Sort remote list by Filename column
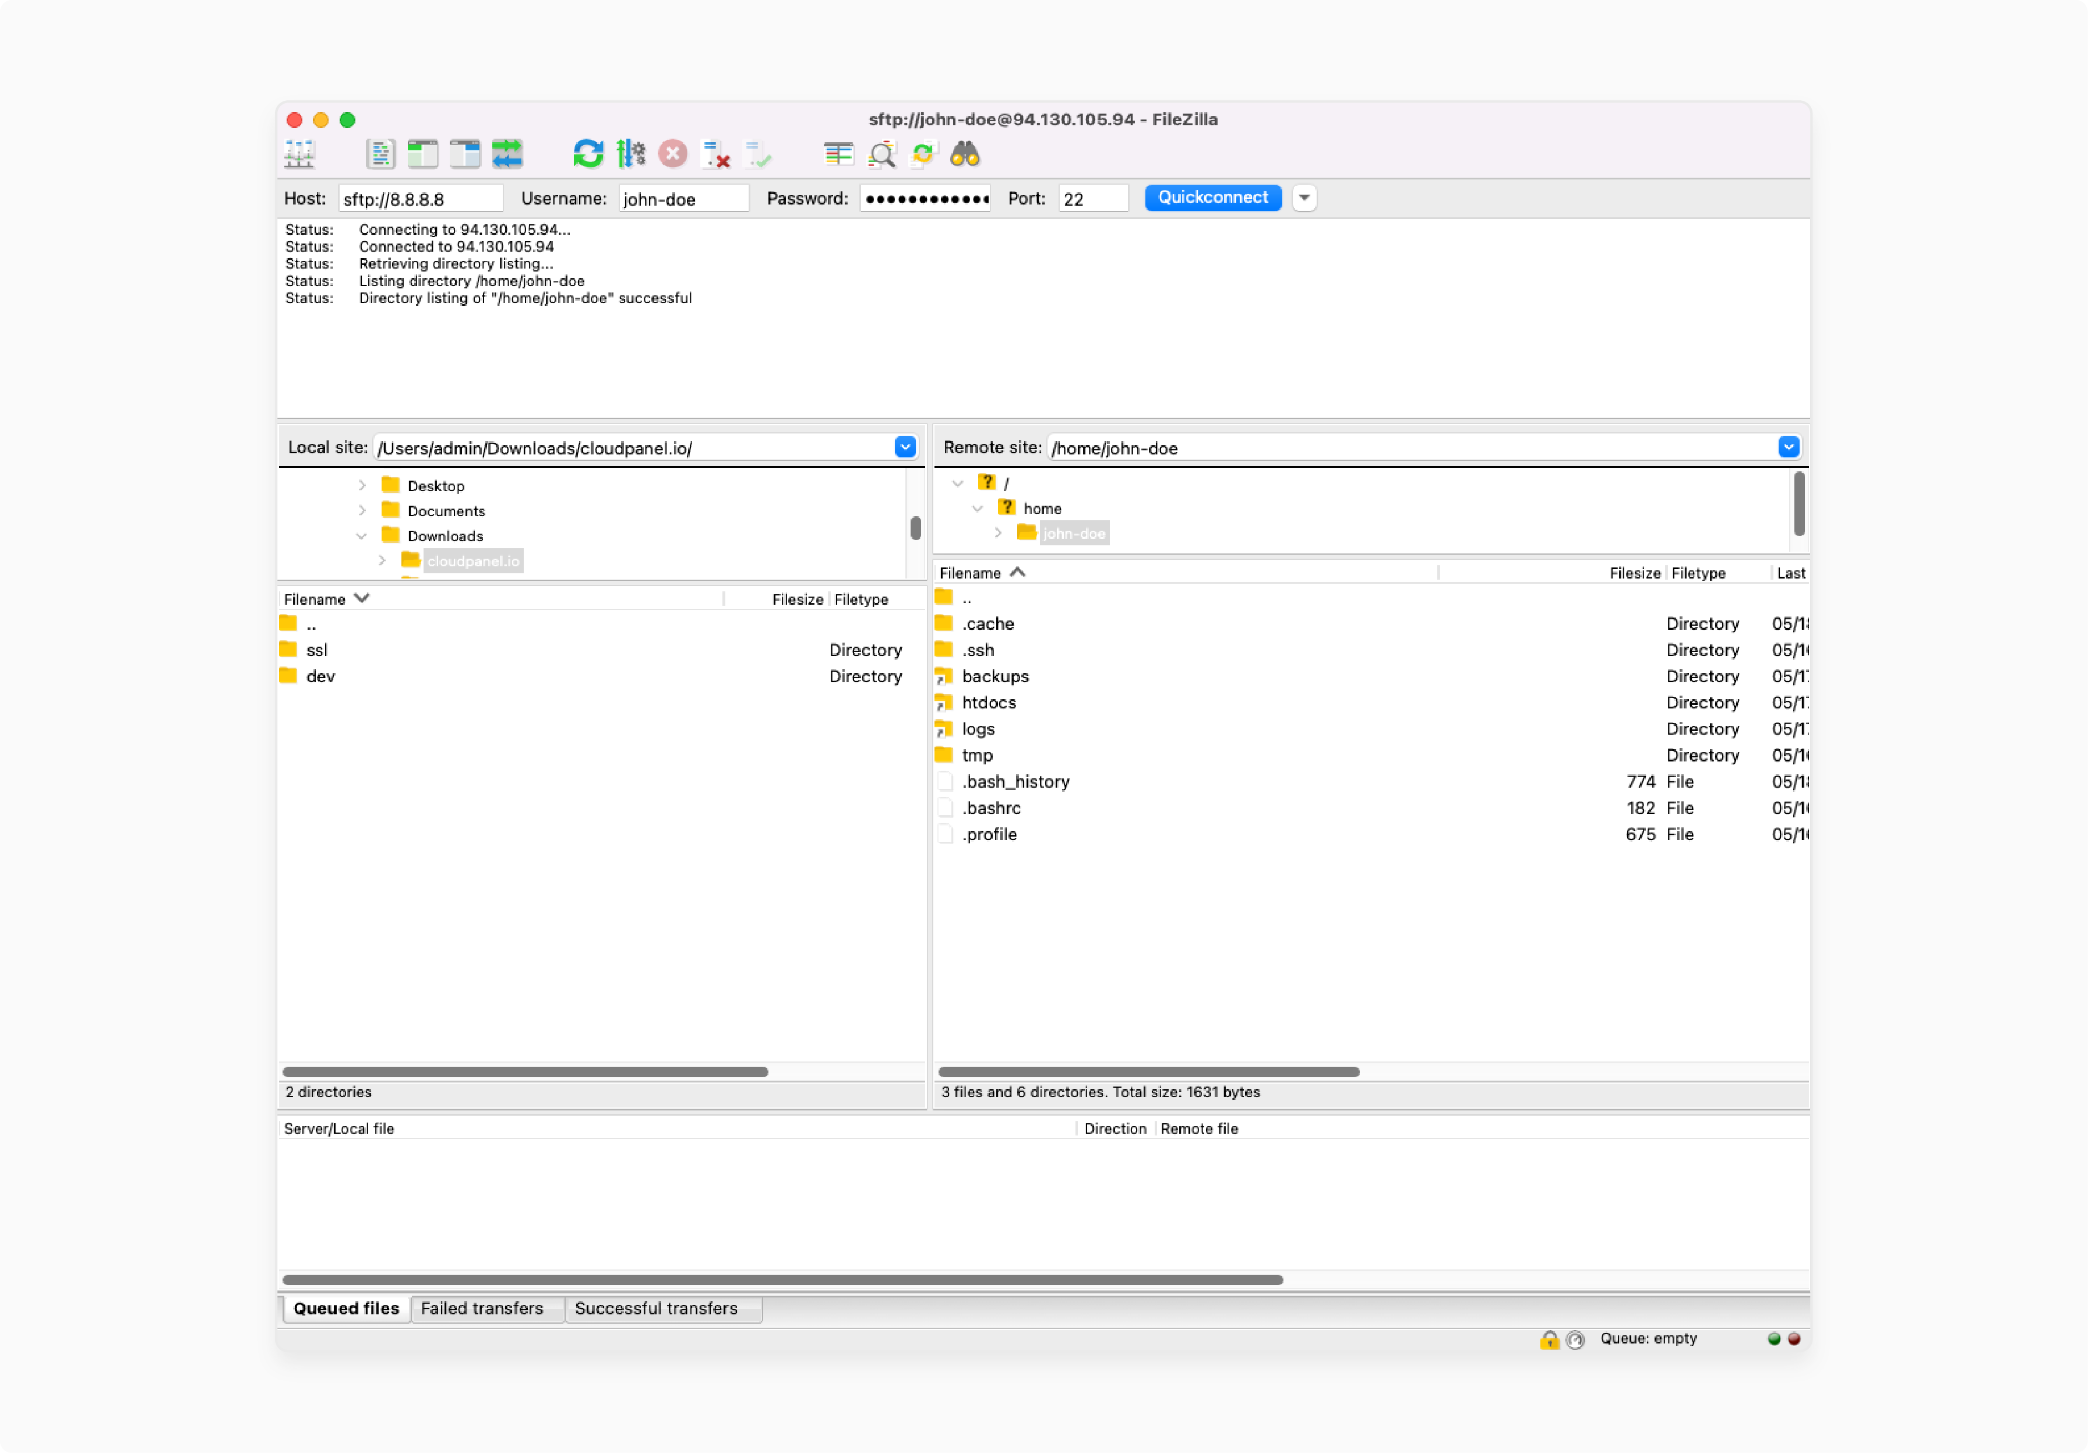Screen dimensions: 2088x1453 (x=1186, y=573)
